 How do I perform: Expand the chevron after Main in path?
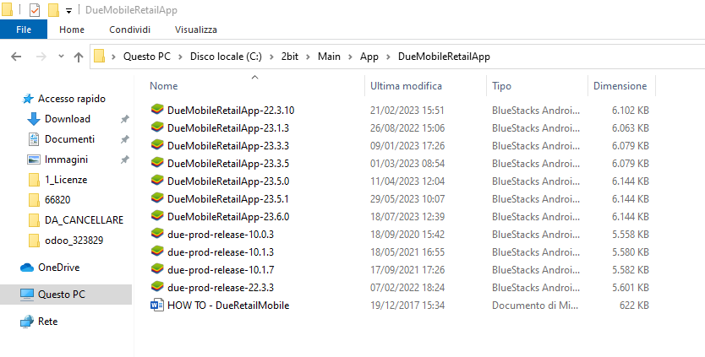pos(350,57)
